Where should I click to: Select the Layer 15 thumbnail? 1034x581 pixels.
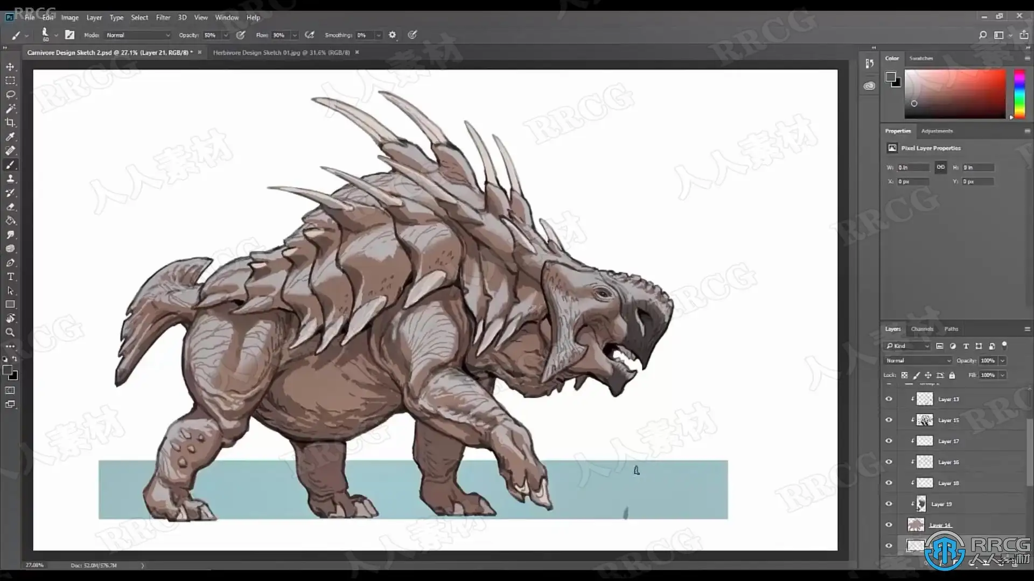(x=925, y=420)
